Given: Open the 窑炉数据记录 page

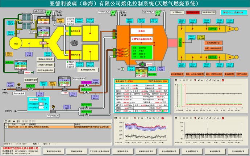Looking at the screenshot, I should [x=215, y=151].
